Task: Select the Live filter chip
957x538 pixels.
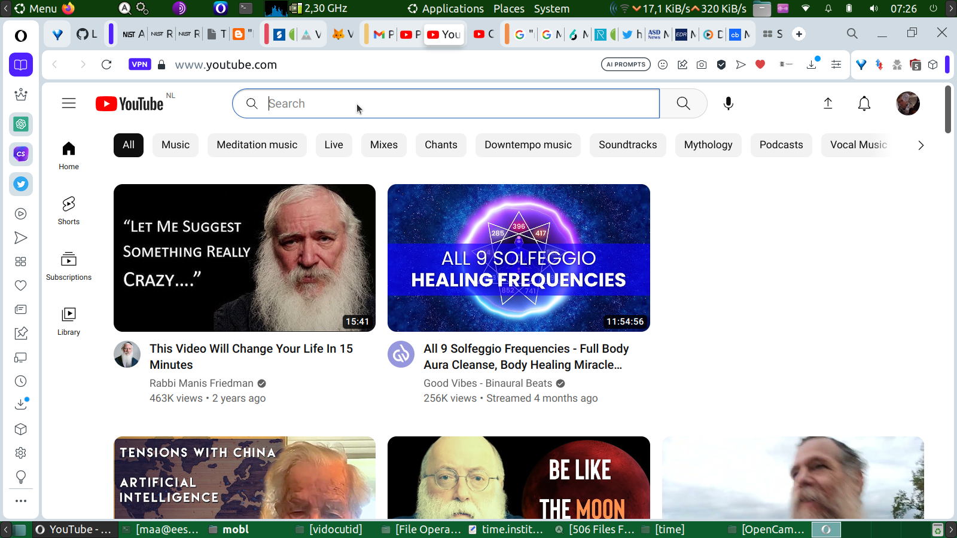Action: click(334, 145)
